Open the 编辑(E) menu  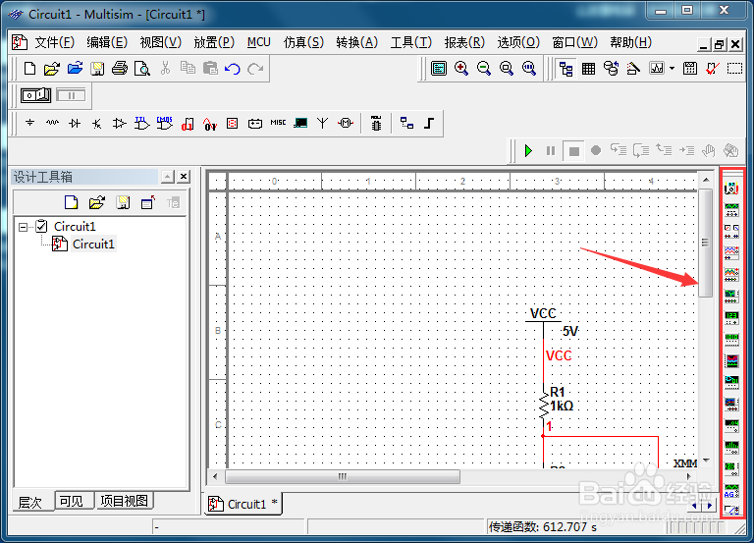coord(107,43)
